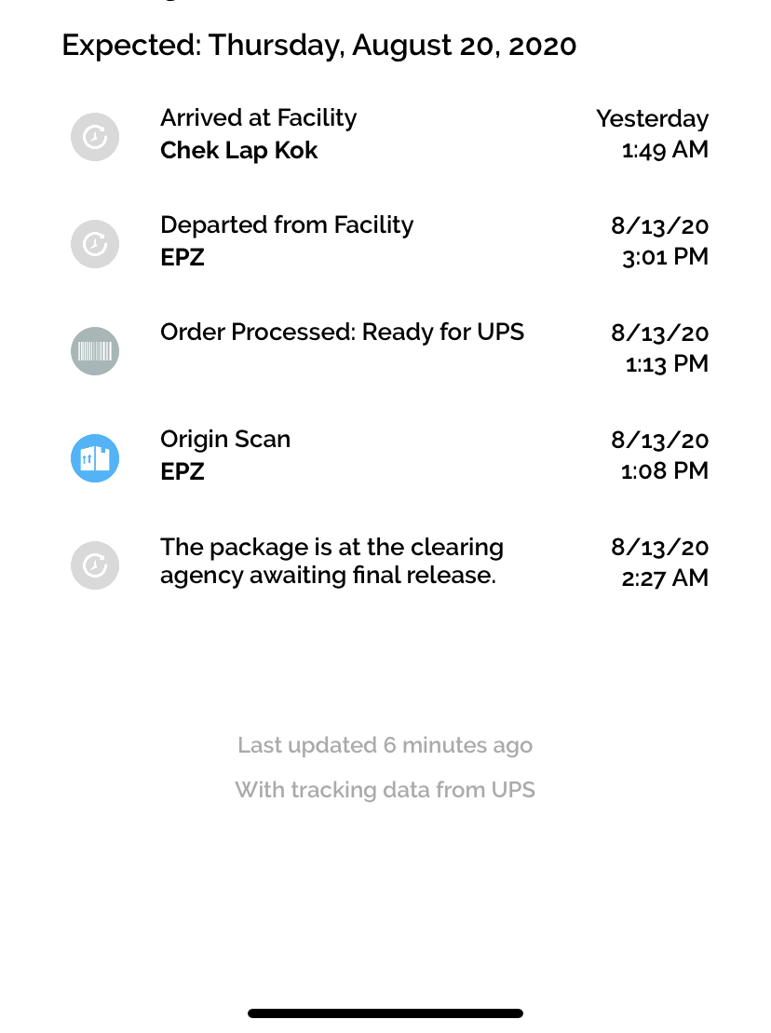Tap the Expected Thursday, August 20, 2020 heading

click(318, 45)
